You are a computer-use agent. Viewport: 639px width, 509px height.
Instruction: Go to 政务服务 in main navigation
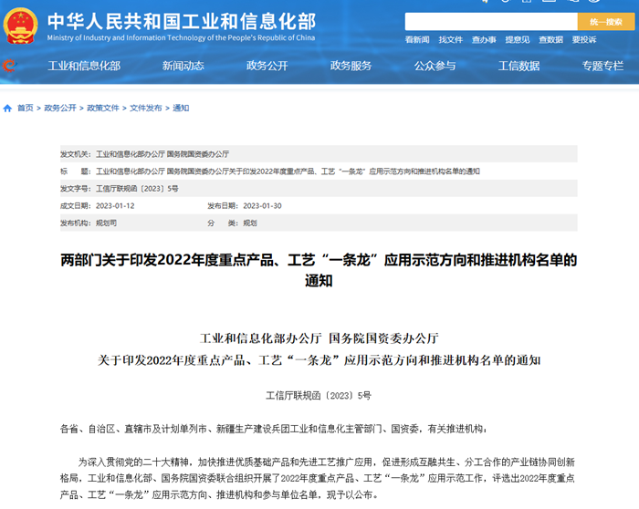[x=351, y=66]
